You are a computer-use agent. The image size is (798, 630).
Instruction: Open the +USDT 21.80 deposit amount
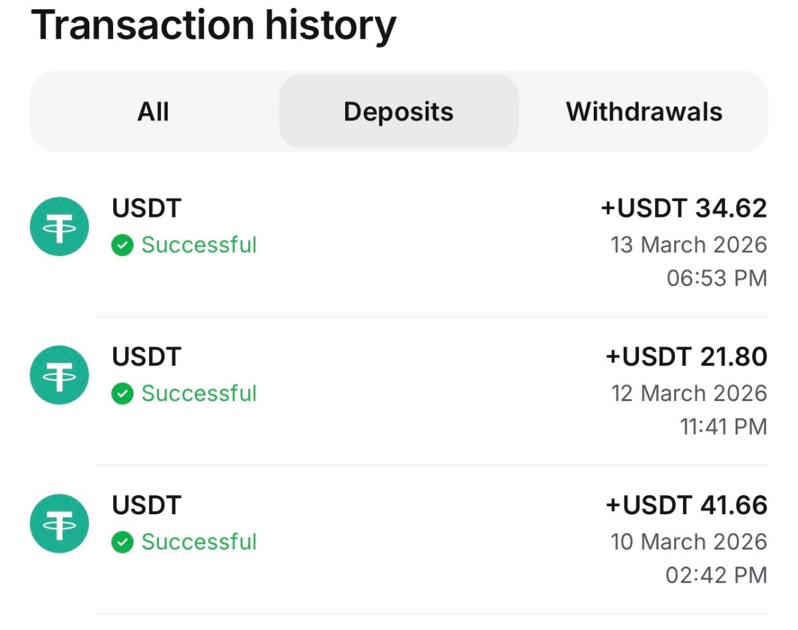pyautogui.click(x=686, y=357)
